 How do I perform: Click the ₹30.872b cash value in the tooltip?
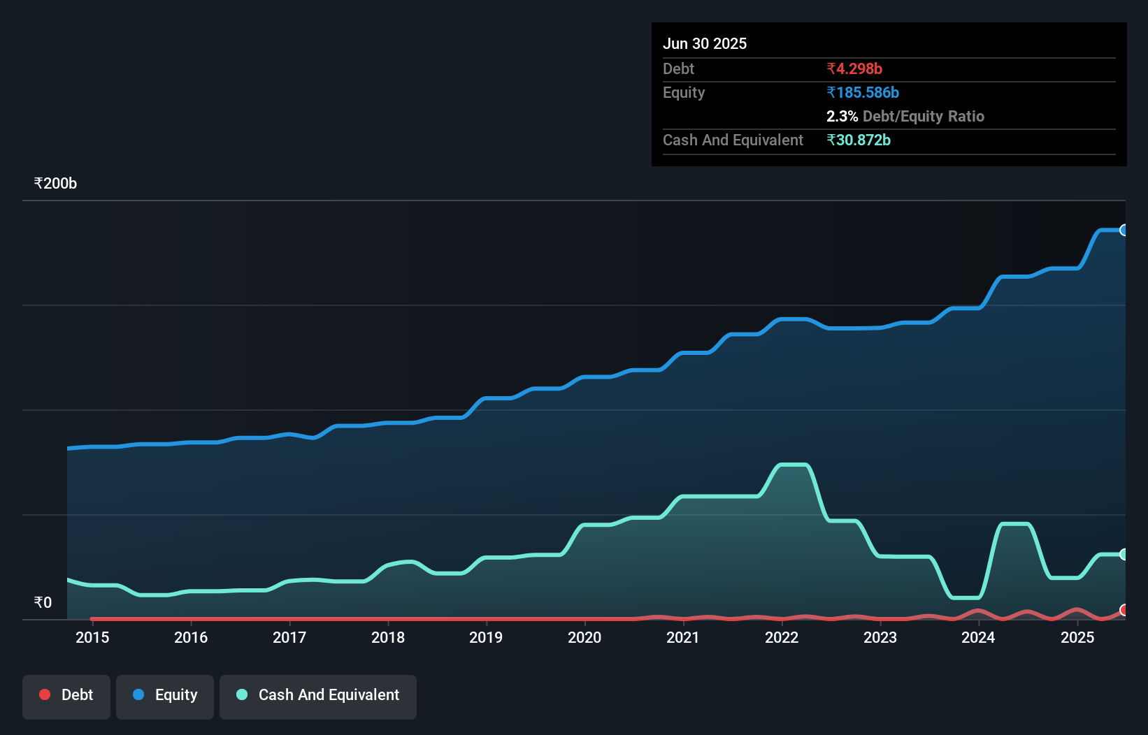click(x=859, y=140)
